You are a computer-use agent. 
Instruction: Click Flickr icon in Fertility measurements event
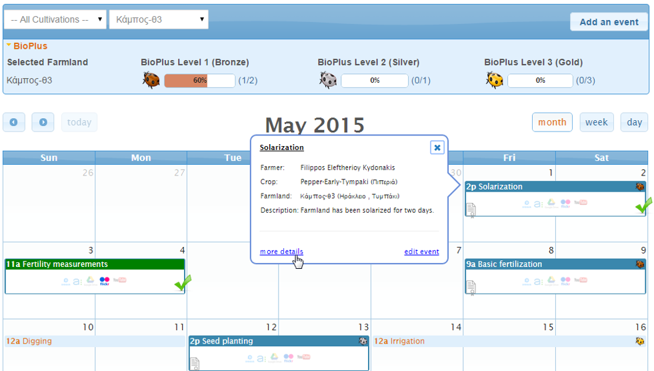[105, 281]
